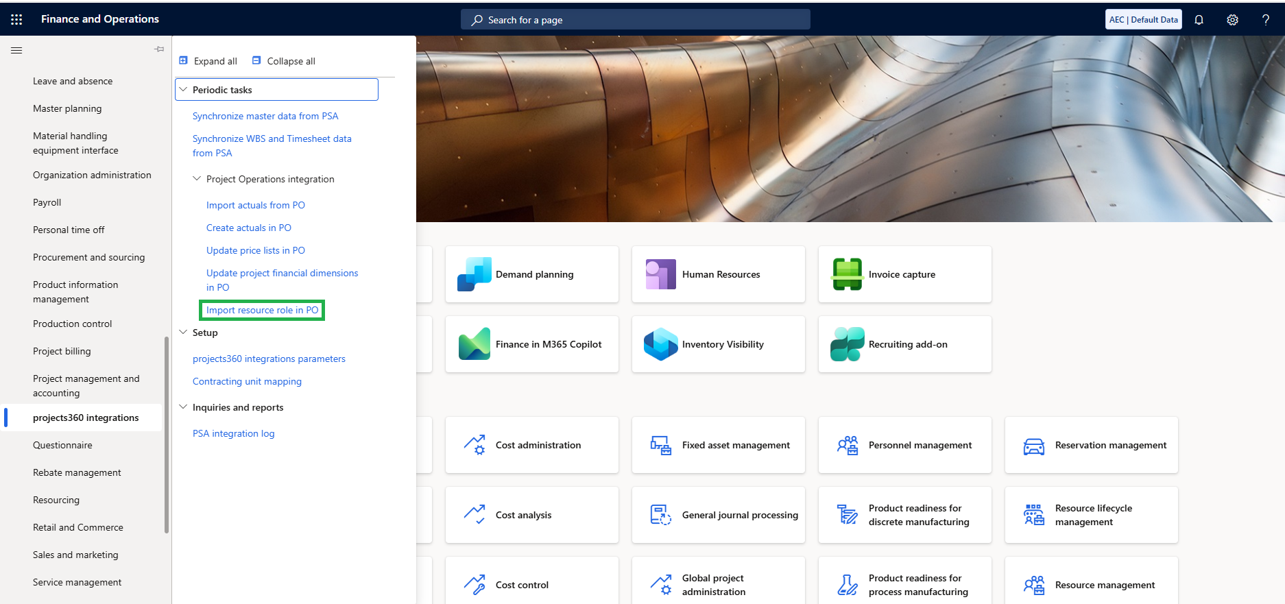Click Expand all button
This screenshot has height=604, width=1285.
click(x=208, y=61)
